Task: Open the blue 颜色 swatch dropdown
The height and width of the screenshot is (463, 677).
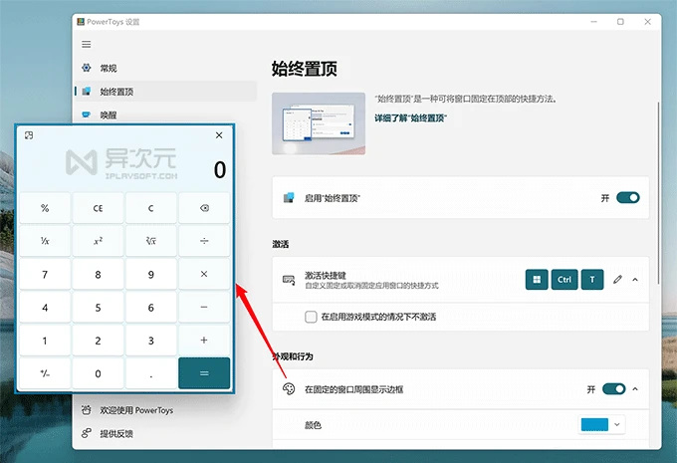Action: point(602,424)
